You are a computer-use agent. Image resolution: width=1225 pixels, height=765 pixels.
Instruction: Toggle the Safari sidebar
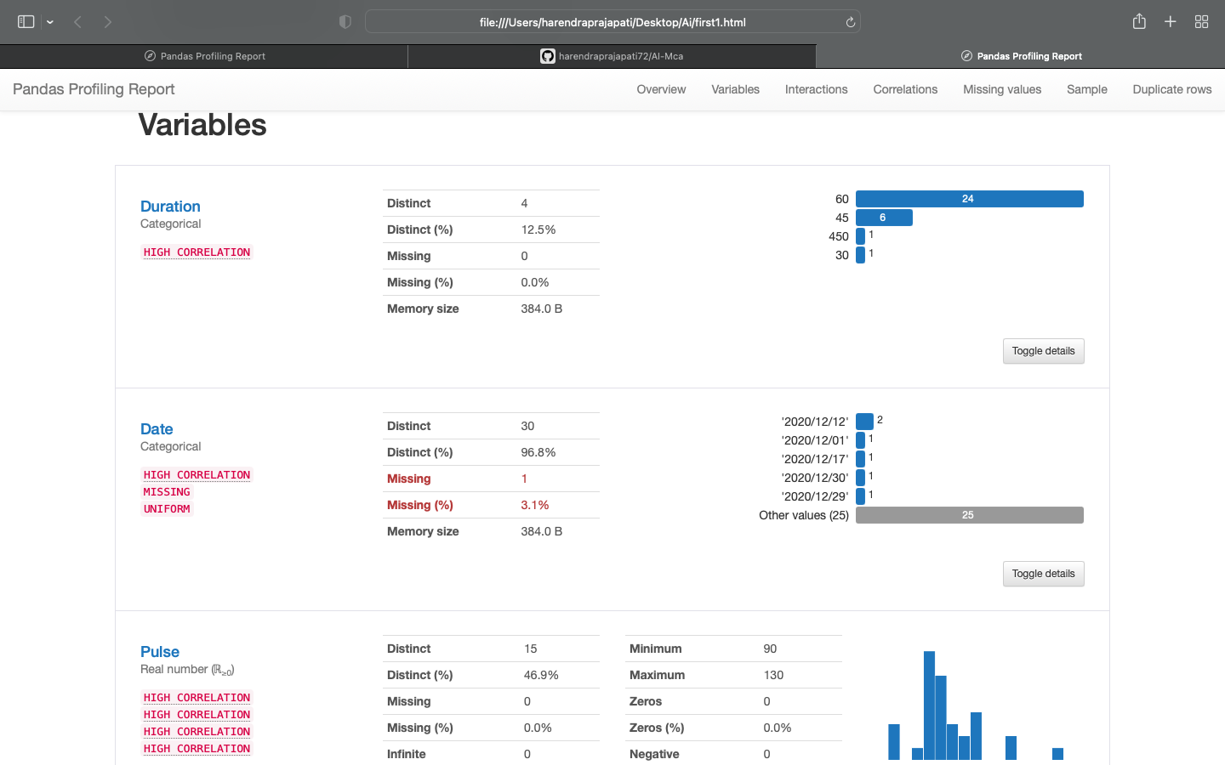pyautogui.click(x=25, y=21)
